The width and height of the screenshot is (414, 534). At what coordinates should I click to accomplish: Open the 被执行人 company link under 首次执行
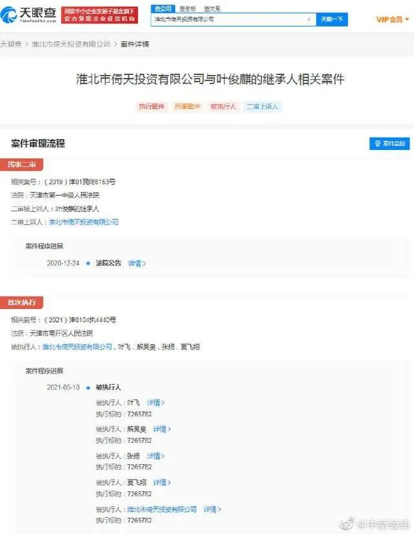tap(77, 347)
